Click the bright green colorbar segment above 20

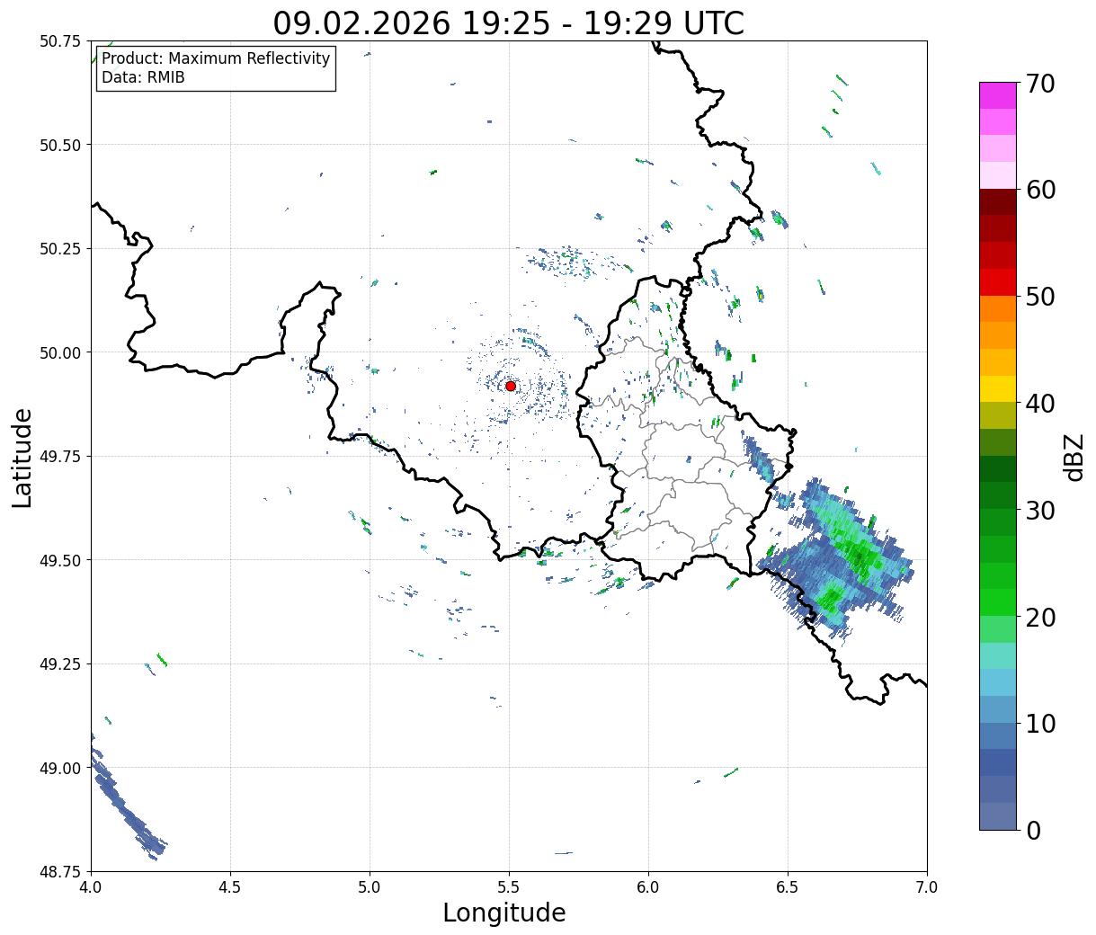pos(998,601)
